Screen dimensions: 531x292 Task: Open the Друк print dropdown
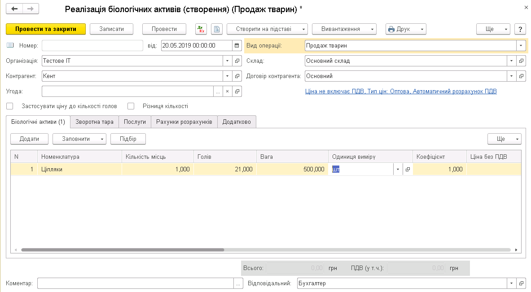click(x=406, y=29)
